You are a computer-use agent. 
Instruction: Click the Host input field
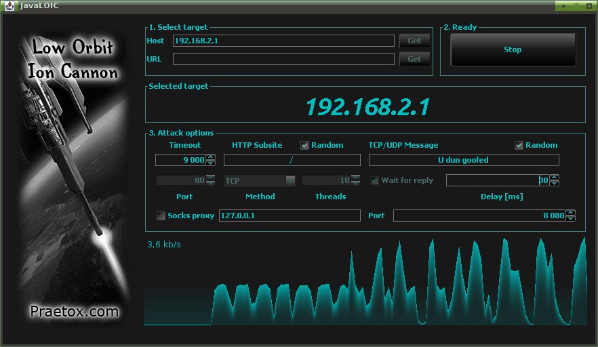(283, 41)
